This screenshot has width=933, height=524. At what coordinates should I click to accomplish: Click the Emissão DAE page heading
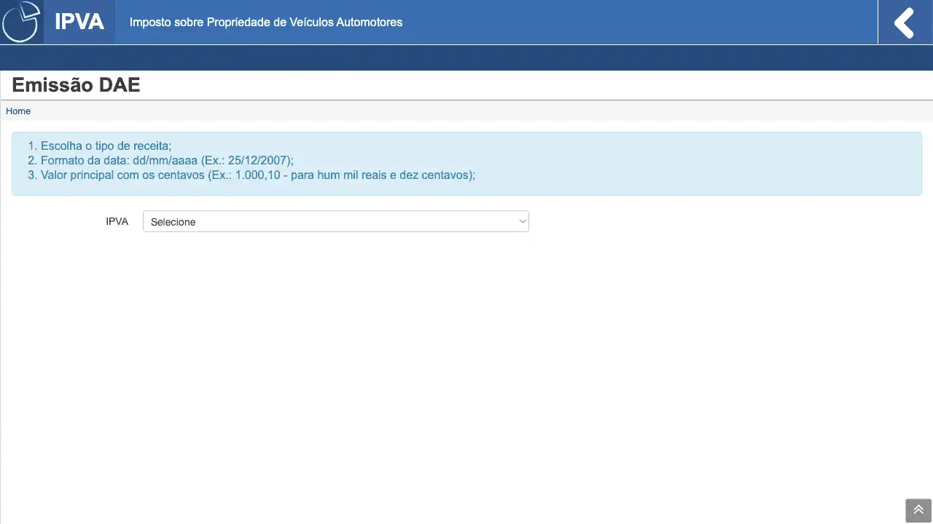[76, 85]
